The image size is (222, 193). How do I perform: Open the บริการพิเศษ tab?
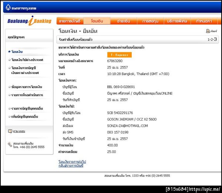tap(177, 21)
